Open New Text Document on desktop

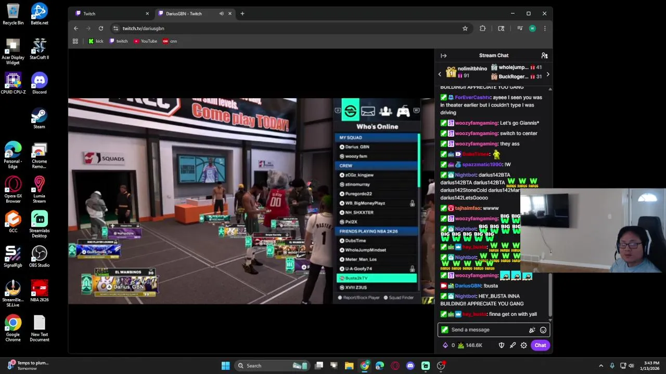(40, 328)
